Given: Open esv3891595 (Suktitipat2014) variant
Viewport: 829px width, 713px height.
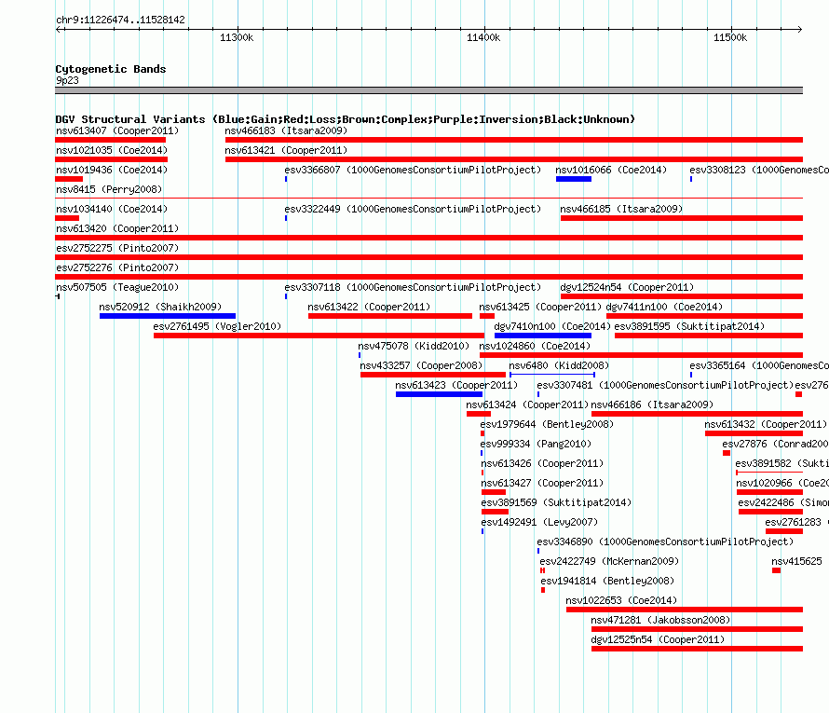Looking at the screenshot, I should (x=689, y=326).
